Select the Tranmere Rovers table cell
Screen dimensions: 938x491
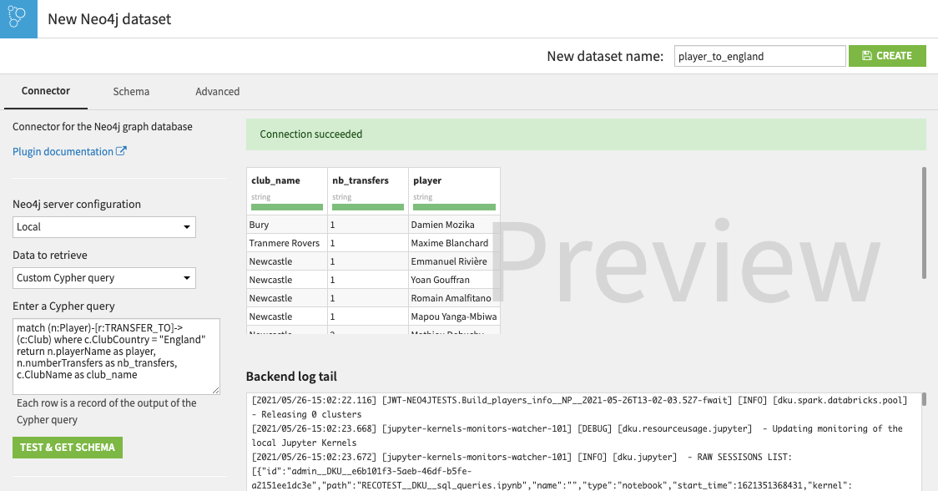[285, 243]
